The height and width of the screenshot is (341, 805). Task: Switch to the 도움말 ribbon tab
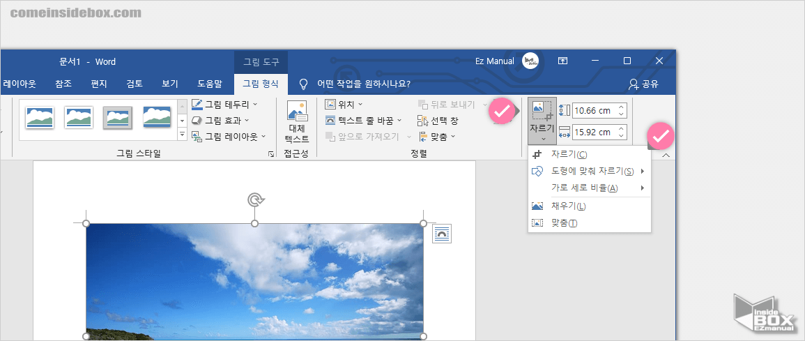click(x=210, y=84)
